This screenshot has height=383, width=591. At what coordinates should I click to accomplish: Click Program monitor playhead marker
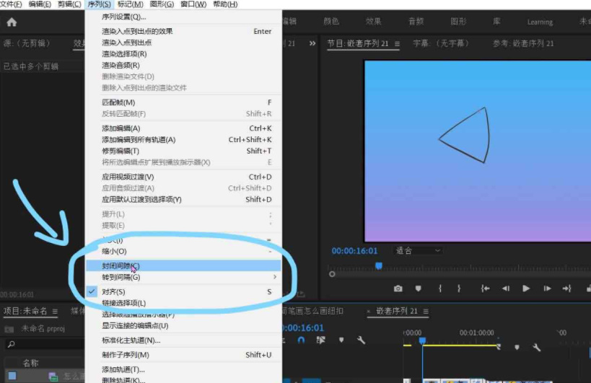(379, 266)
